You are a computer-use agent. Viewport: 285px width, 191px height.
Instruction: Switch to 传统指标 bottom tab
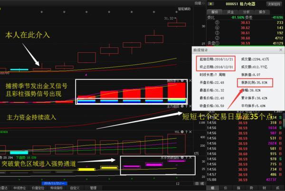56,188
